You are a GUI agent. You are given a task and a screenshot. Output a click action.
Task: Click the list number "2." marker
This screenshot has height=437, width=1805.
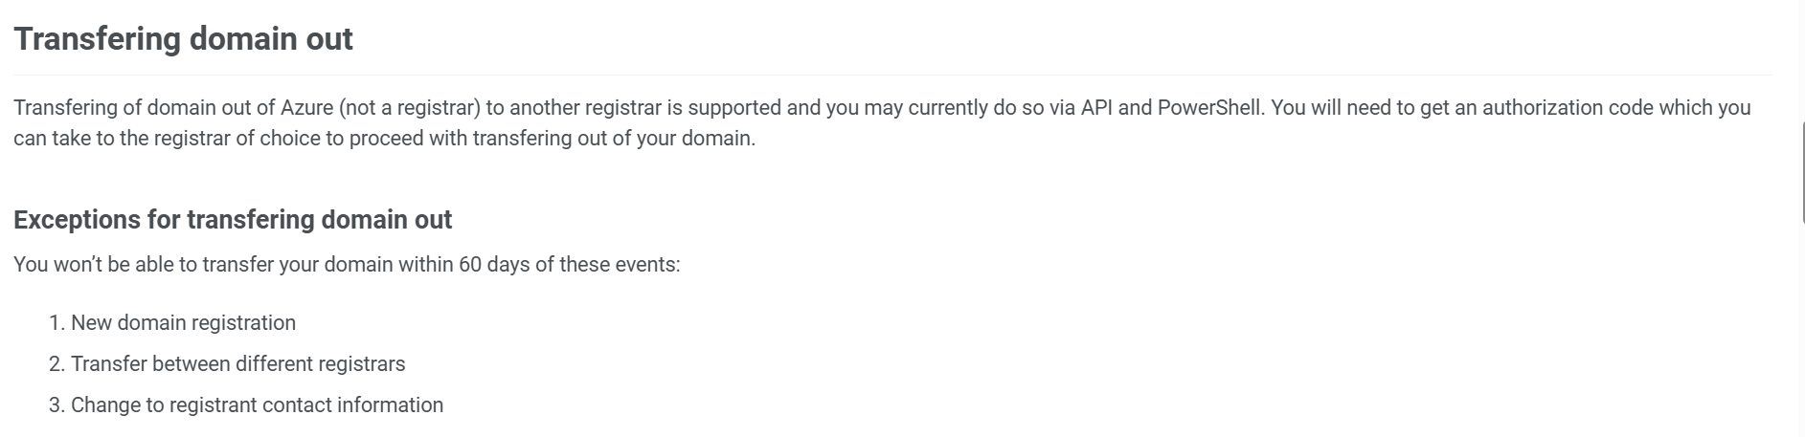[x=56, y=364]
